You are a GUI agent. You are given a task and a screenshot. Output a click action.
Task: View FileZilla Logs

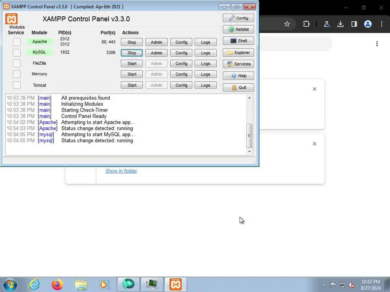pos(205,63)
